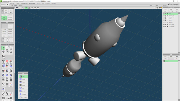Activate the lasso selection tool
The height and width of the screenshot is (101, 180).
(11, 48)
